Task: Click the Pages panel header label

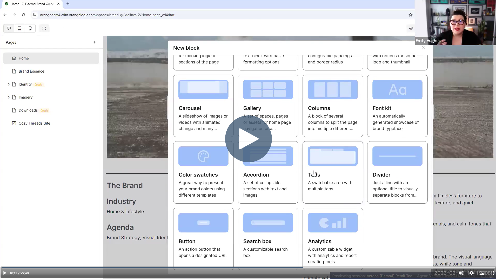Action: (11, 42)
